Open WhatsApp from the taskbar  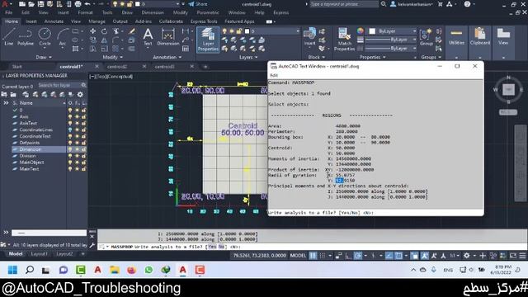click(x=148, y=270)
